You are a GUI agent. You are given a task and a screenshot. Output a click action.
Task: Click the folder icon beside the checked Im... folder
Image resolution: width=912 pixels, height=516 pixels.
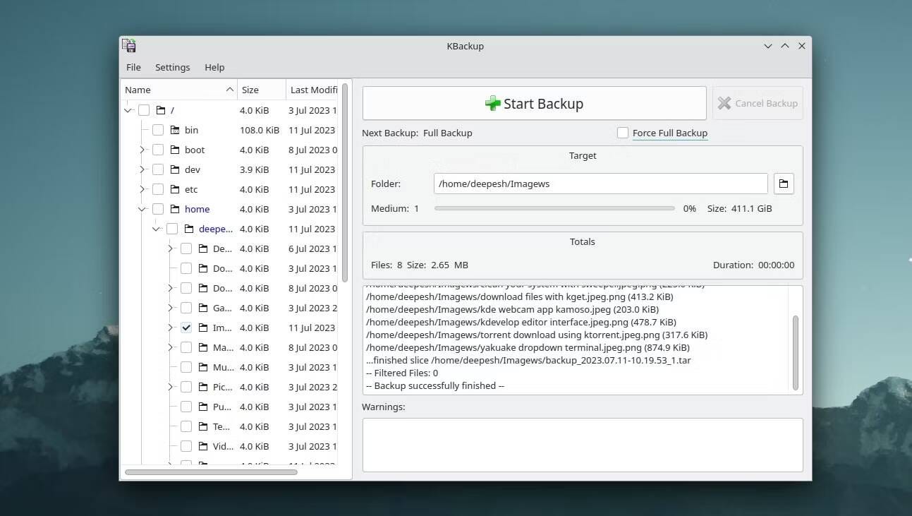pos(202,328)
